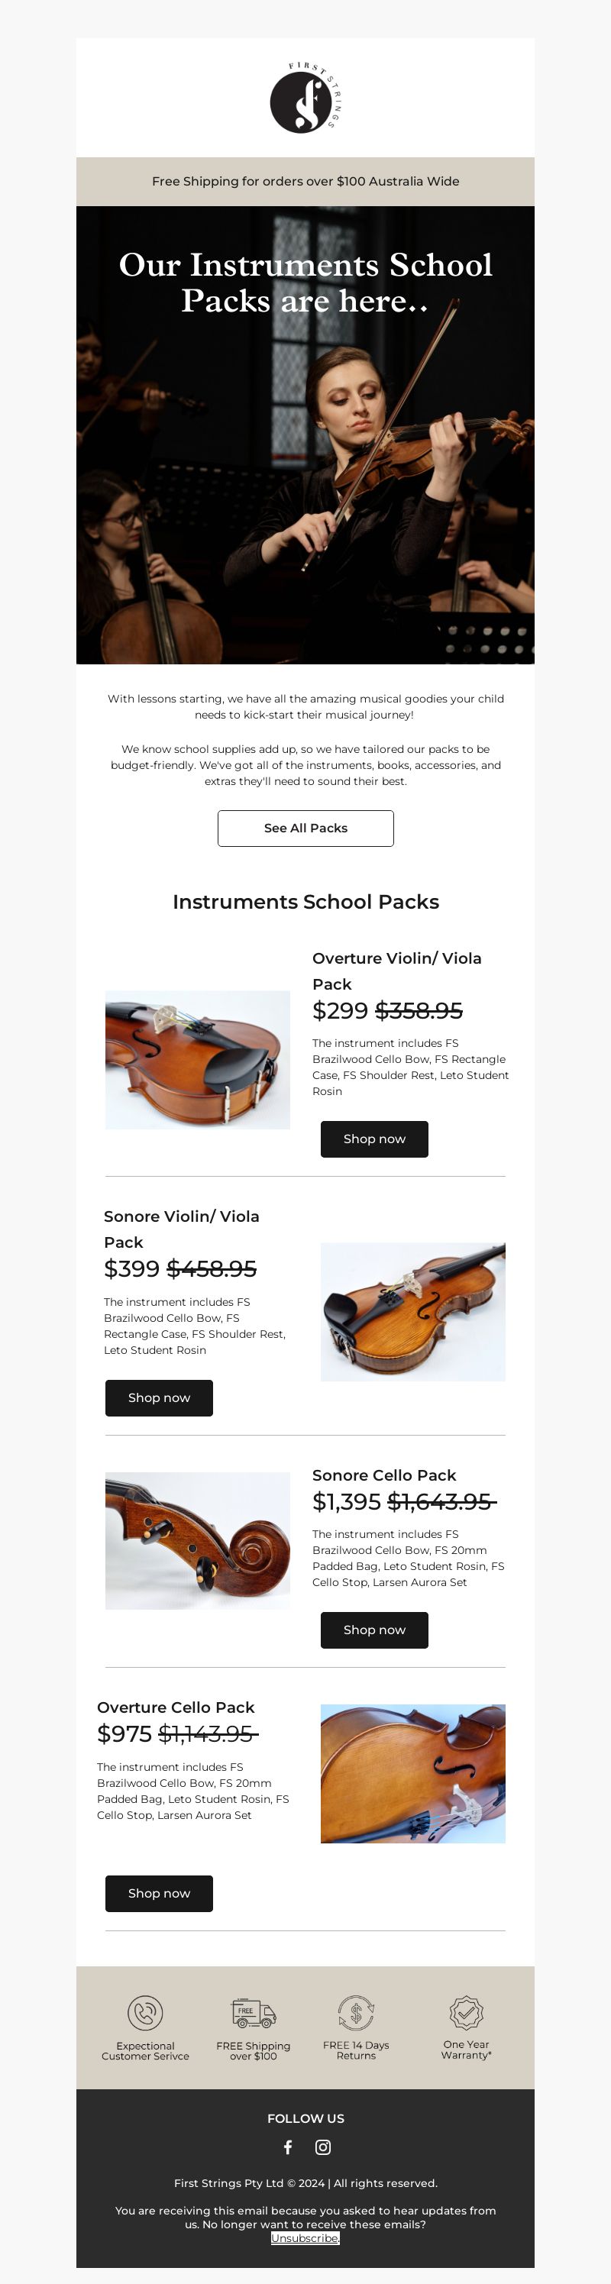The height and width of the screenshot is (2284, 611).
Task: Shop now for Overture Cello Pack
Action: coord(159,1893)
